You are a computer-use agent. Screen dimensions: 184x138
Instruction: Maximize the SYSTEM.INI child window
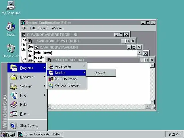pyautogui.click(x=128, y=41)
